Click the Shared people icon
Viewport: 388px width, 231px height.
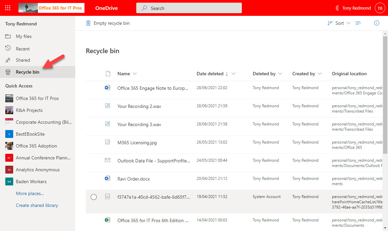[8, 60]
